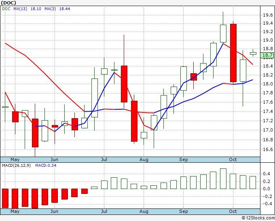Viewport: 275px width, 221px height.
Task: Select Oct on the price chart time axis
Action: 233,160
